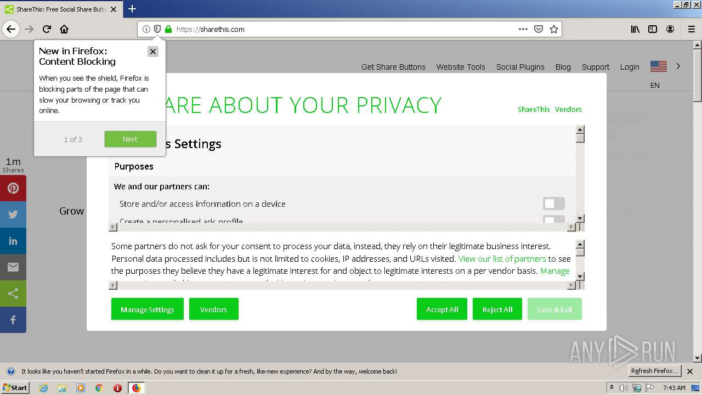Click the taskbar clock showing 7:43 AM
This screenshot has width=702, height=395.
coord(674,388)
